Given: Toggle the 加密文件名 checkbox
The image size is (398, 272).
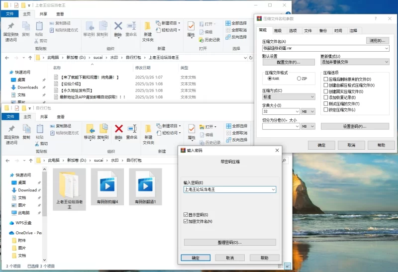Looking at the screenshot, I should pos(186,221).
